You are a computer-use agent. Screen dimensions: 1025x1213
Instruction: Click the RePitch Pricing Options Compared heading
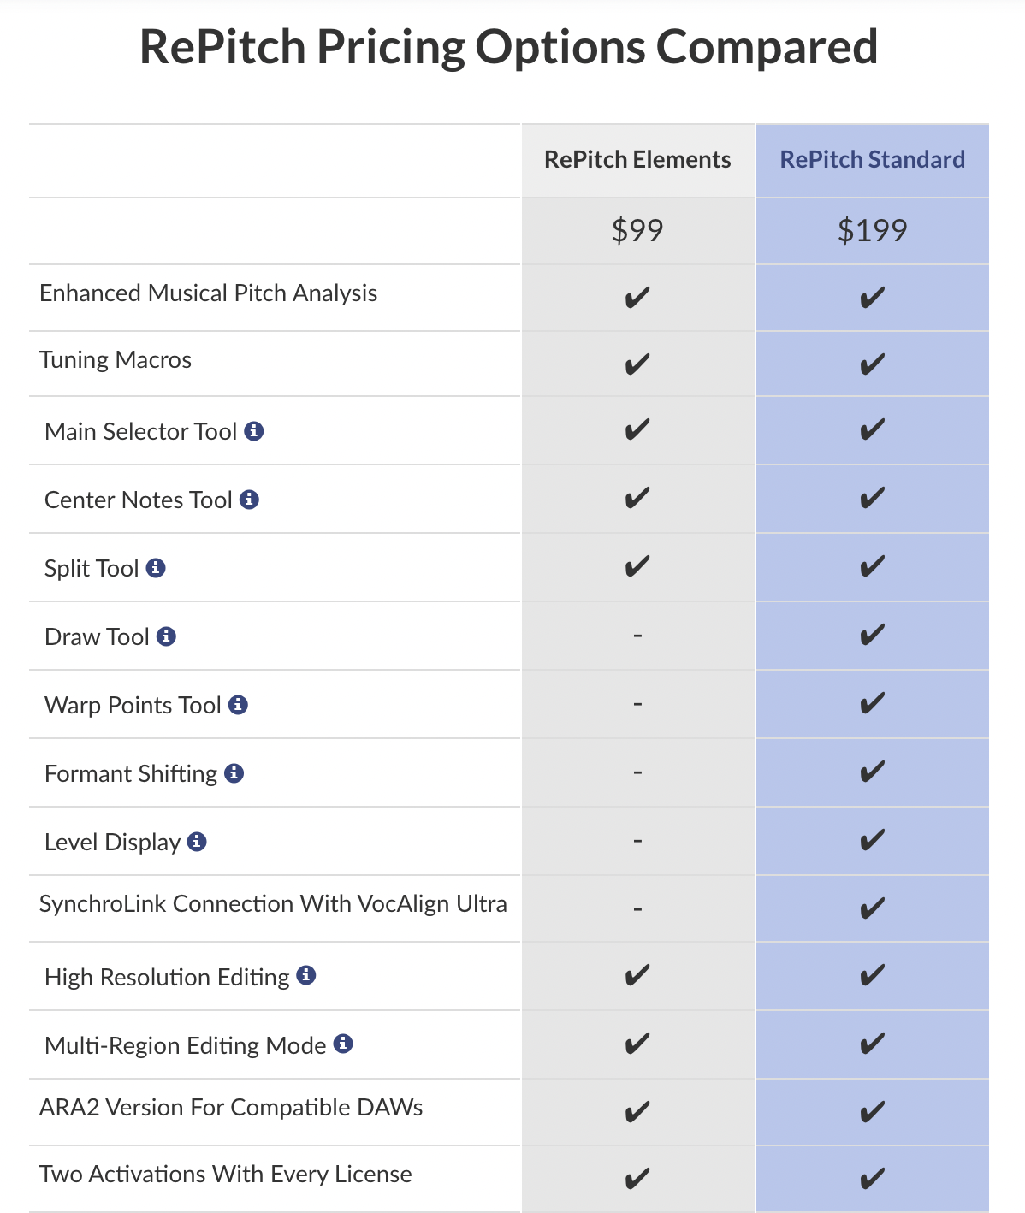tap(509, 47)
